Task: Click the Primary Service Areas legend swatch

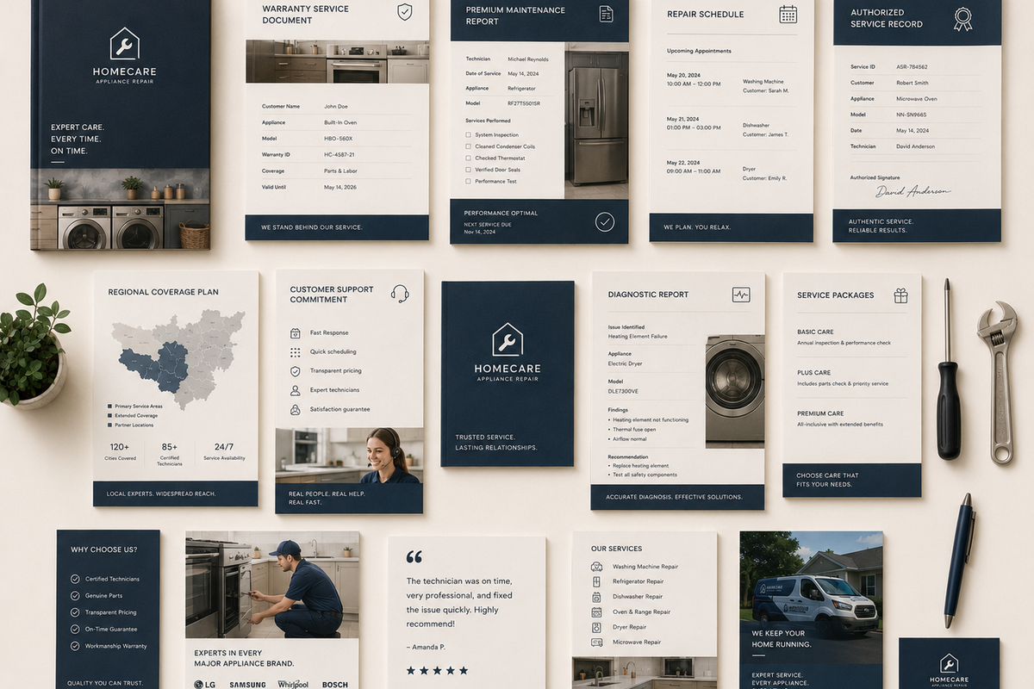Action: pyautogui.click(x=109, y=406)
